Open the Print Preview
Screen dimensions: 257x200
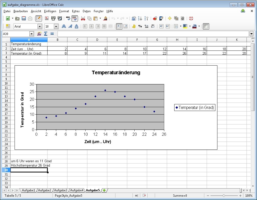coord(60,18)
